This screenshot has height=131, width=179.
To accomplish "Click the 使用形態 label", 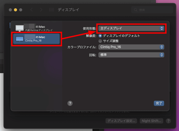I will point(89,28).
